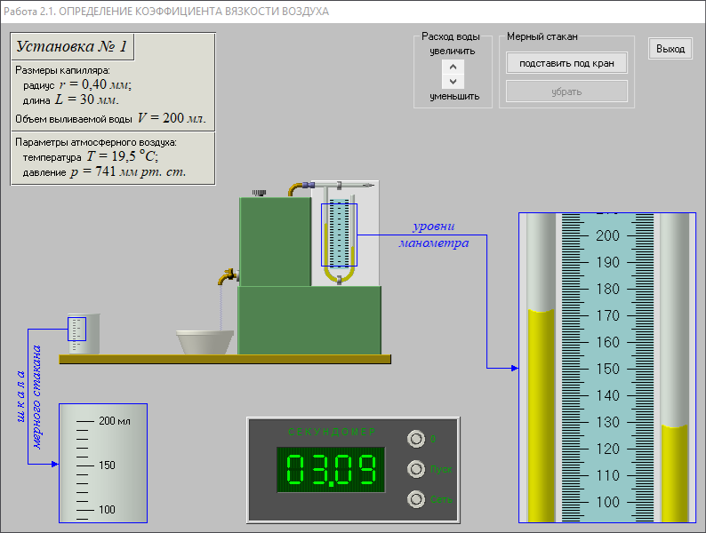Click the enlarged measuring glass scale
The width and height of the screenshot is (706, 533).
coord(102,463)
